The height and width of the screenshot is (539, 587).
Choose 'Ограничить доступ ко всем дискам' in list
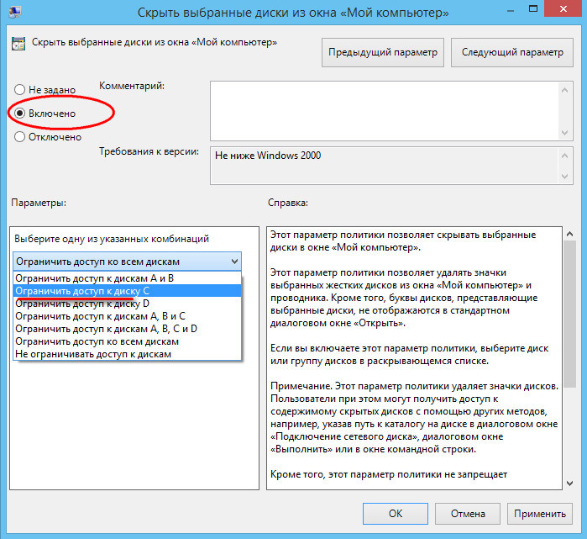click(x=97, y=341)
